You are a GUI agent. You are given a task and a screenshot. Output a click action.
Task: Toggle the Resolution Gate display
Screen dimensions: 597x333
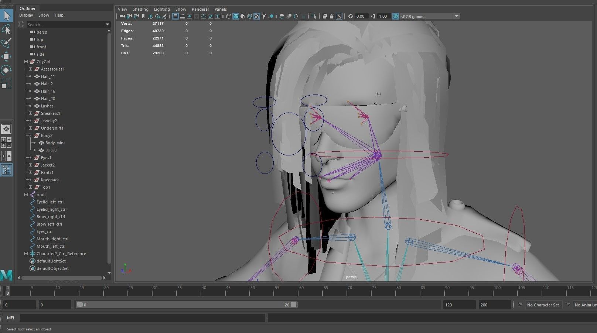pos(190,16)
